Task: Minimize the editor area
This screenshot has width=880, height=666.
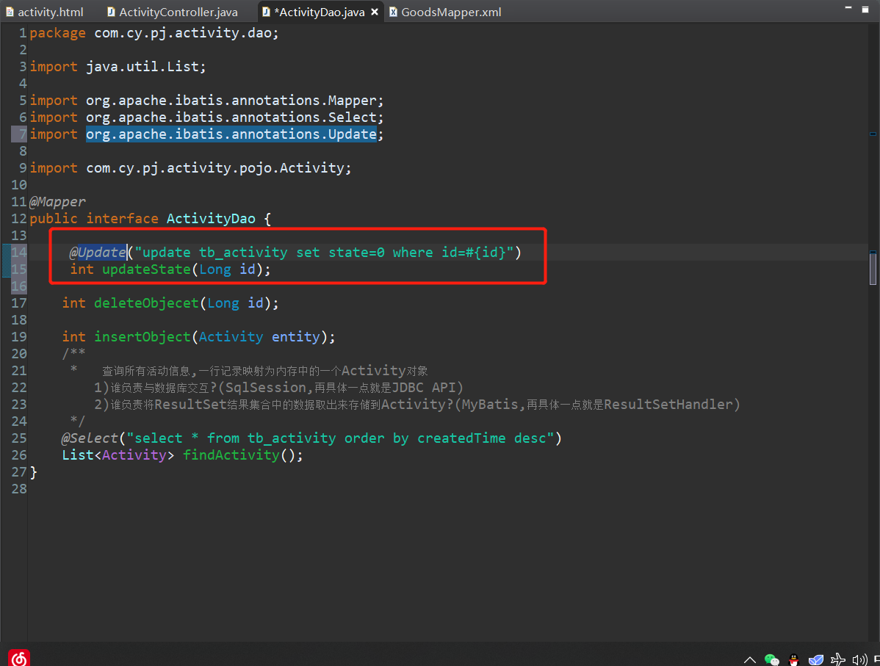Action: point(848,8)
